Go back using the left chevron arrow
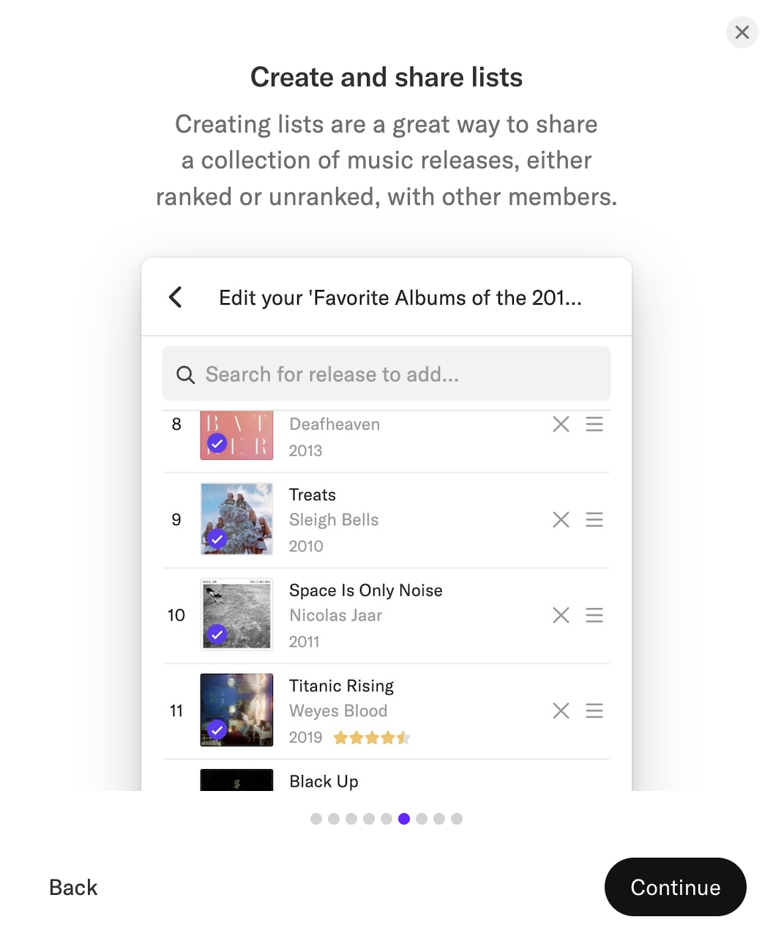Screen dimensions: 773x936 [x=176, y=297]
